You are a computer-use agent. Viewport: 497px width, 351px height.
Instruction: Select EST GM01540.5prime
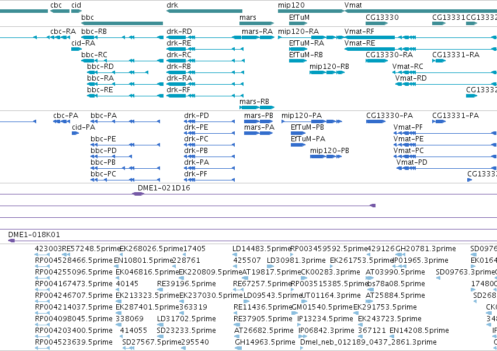click(x=322, y=308)
